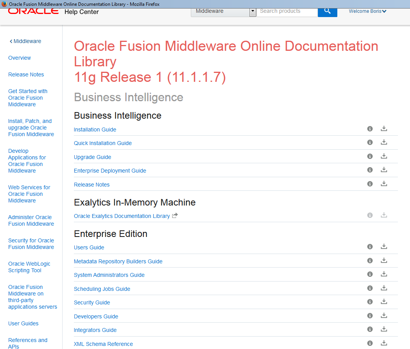Expand the Welcome Boris menu
Viewport: 410px width, 349px height.
[367, 11]
